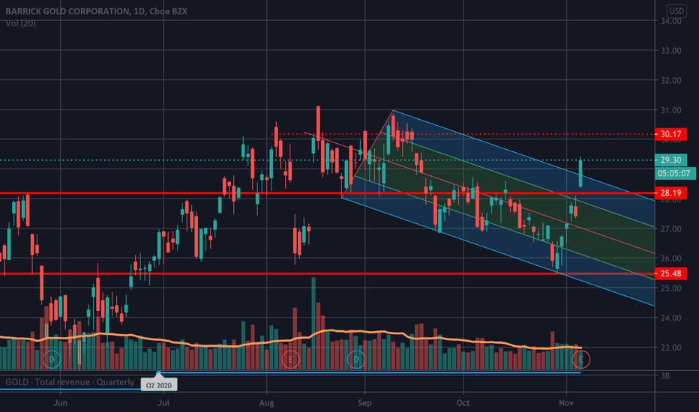Click the 34.00 price axis label
Screen dimensions: 699x412
670,21
